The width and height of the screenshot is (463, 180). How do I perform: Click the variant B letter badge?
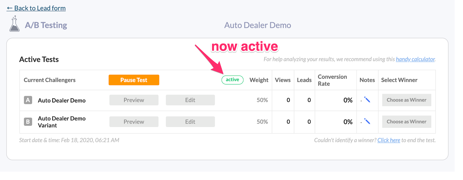(28, 122)
